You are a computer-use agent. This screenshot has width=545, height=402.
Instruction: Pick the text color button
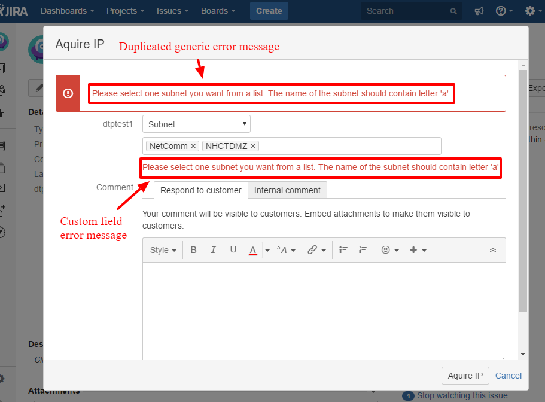click(253, 250)
